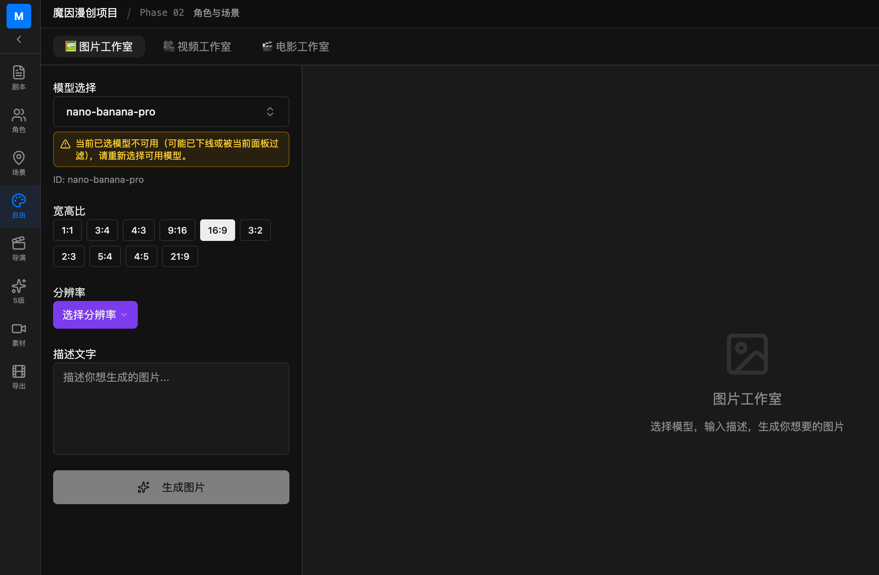The width and height of the screenshot is (879, 575).
Task: Switch to the 电影工作室 tab
Action: click(x=296, y=47)
